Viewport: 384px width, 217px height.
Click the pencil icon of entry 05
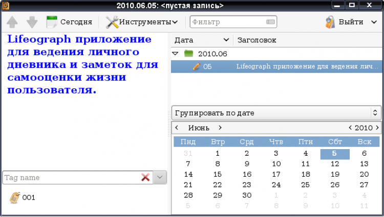click(197, 66)
